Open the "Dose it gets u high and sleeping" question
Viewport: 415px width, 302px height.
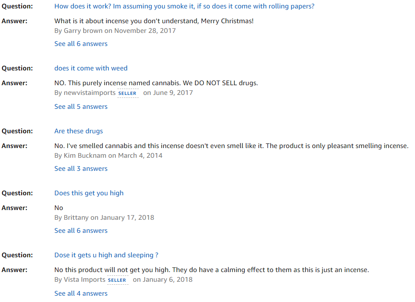(x=106, y=255)
